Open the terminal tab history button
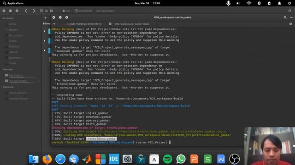 tap(291, 24)
